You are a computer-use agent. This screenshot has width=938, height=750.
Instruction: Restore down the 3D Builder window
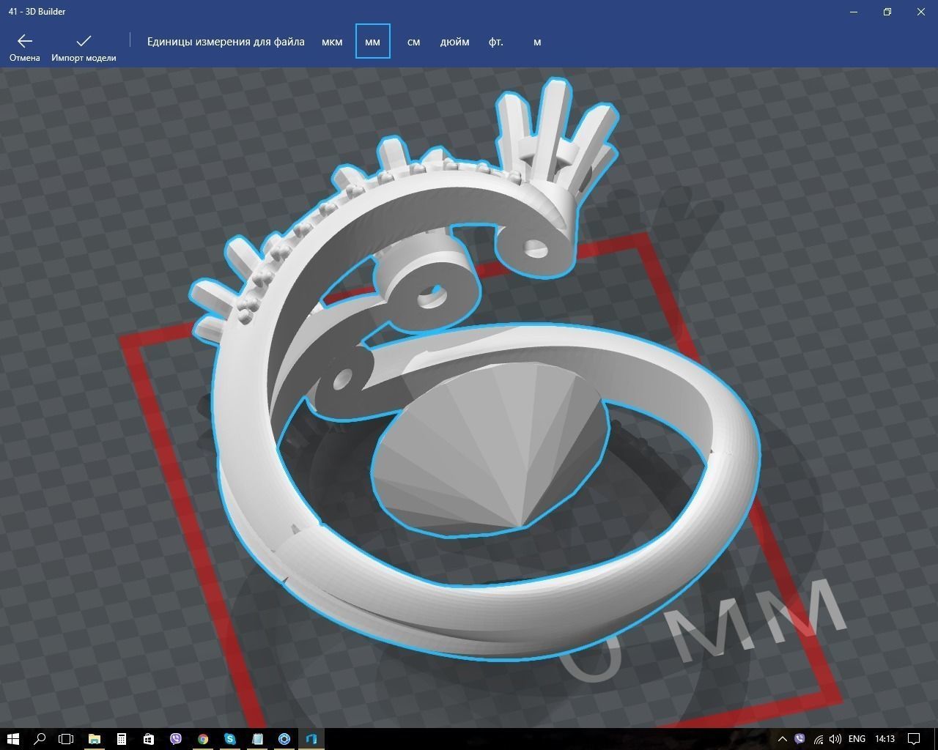[887, 12]
